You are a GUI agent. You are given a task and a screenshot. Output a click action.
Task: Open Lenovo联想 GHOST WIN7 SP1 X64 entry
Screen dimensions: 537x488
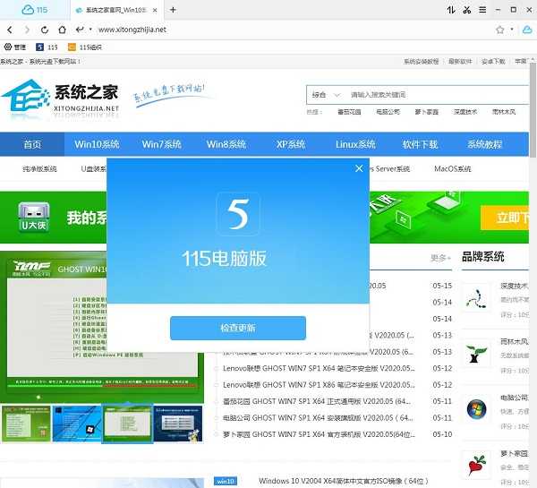click(319, 368)
